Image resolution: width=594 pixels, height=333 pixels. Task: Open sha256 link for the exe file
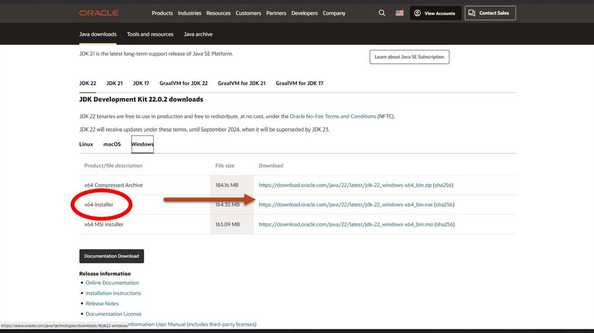tap(444, 205)
